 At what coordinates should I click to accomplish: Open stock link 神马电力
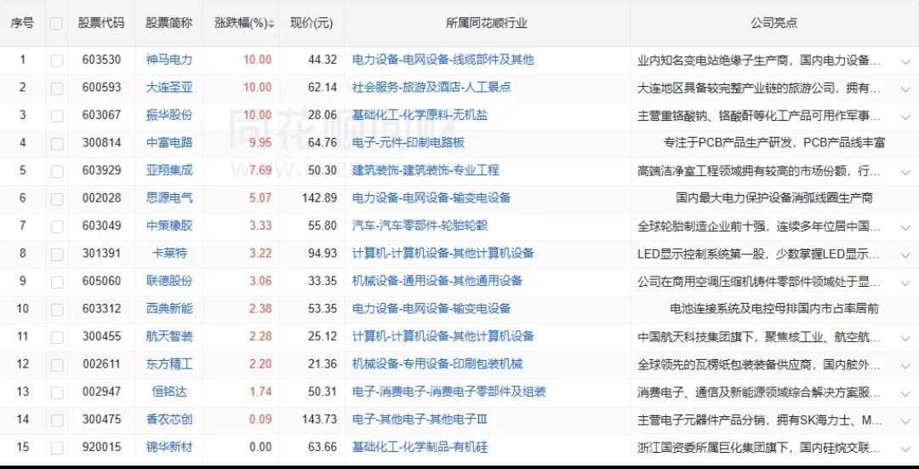pos(169,60)
